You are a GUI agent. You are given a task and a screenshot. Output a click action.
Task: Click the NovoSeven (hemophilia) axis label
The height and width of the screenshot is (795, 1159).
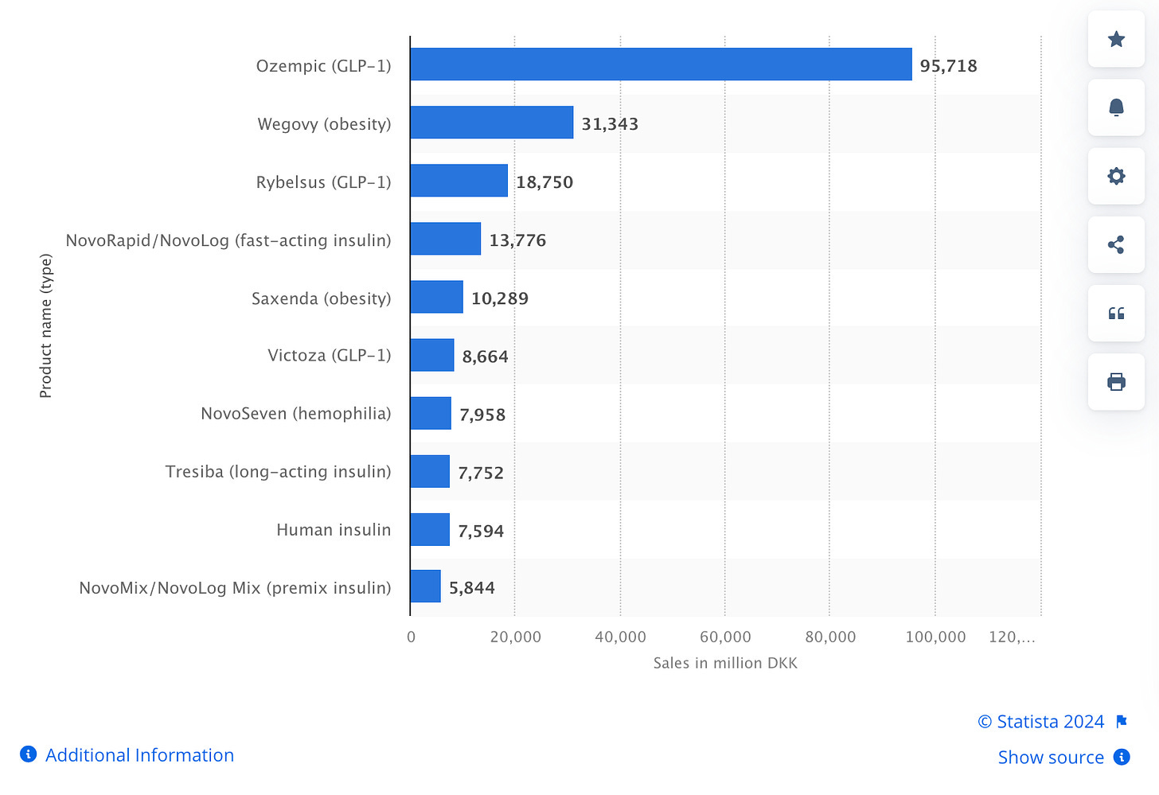(x=296, y=414)
